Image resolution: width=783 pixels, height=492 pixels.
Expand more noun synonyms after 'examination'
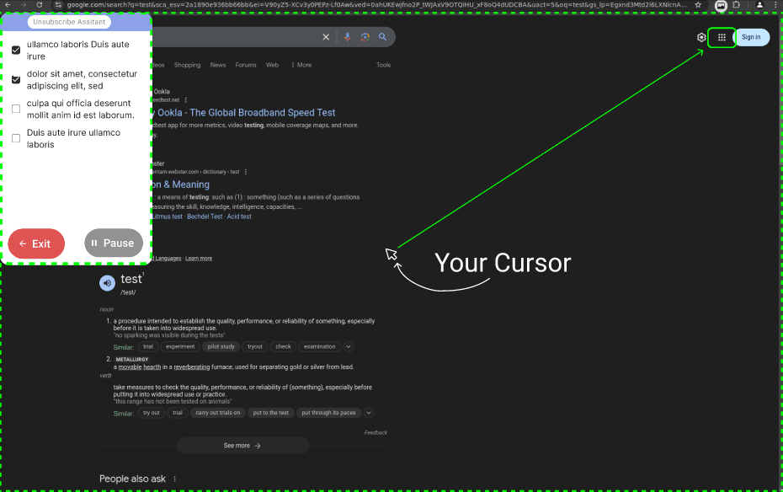coord(349,346)
